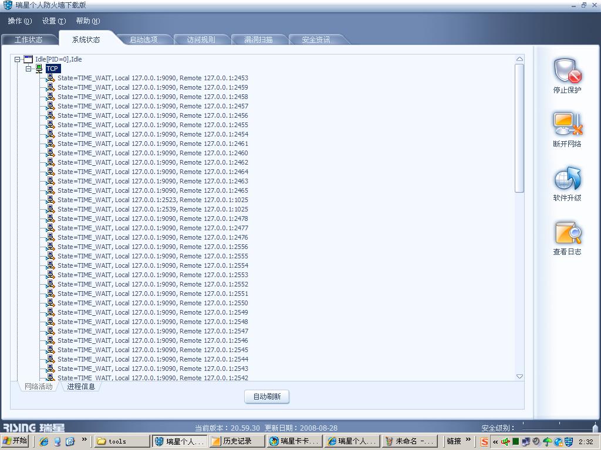Switch to 进程信息 bottom tab
The width and height of the screenshot is (601, 450).
pos(81,387)
